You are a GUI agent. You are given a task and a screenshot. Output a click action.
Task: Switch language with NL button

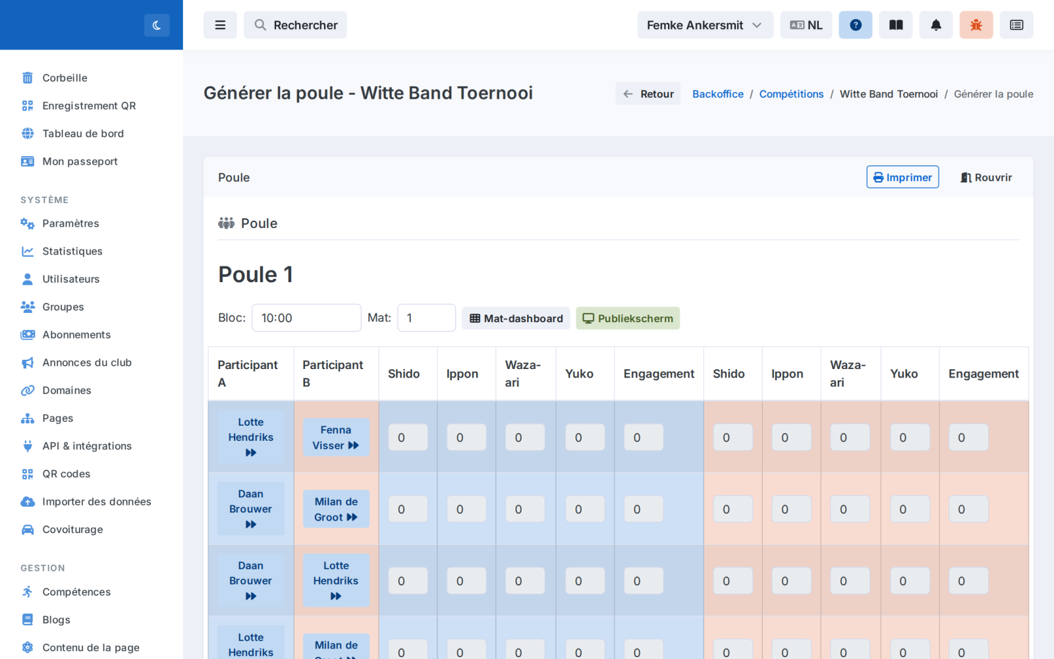click(806, 25)
